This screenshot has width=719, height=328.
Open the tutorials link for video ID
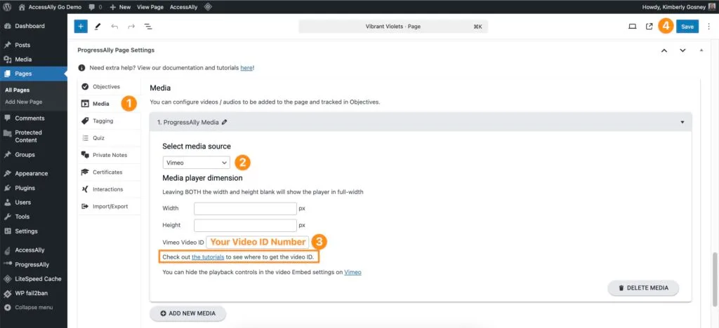[208, 257]
